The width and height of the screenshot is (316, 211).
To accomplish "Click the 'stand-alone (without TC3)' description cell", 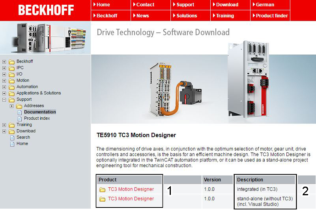I will click(265, 201).
